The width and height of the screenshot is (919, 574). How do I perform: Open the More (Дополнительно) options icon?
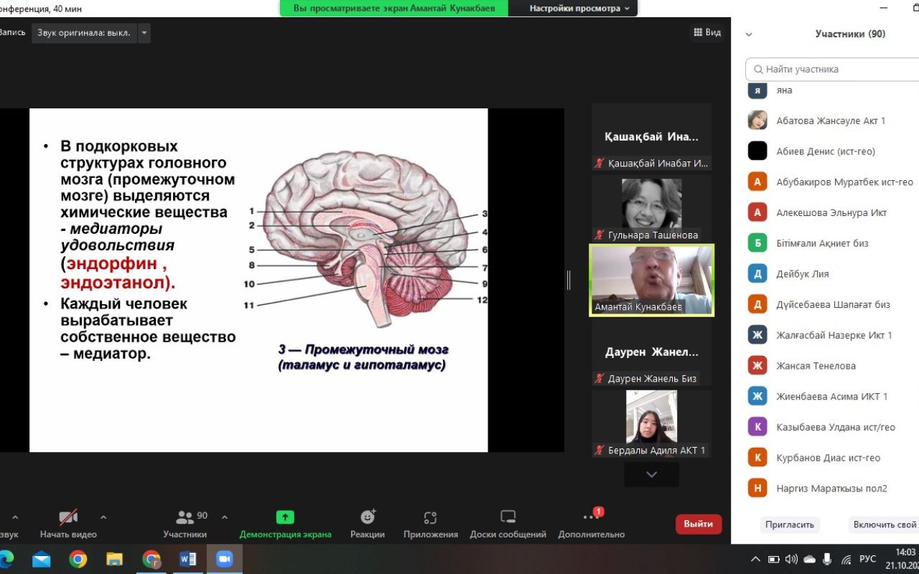click(x=591, y=517)
